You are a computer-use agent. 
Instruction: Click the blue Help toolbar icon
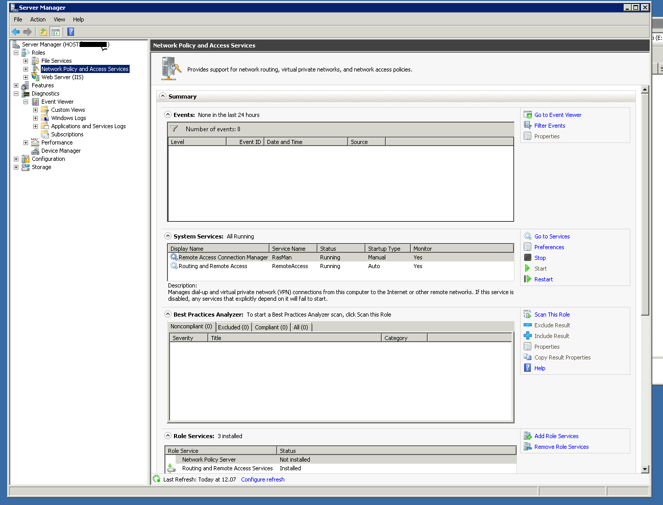coord(71,32)
